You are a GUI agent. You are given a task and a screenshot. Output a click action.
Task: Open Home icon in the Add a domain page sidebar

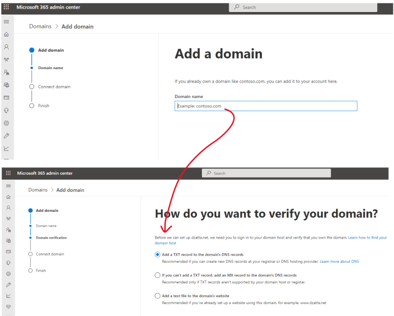(x=6, y=35)
